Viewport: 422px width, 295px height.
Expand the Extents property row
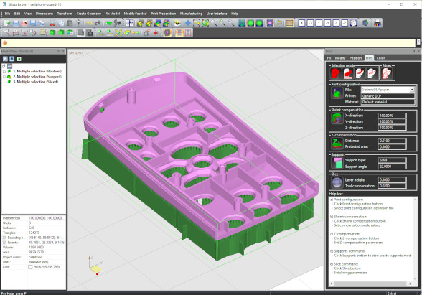click(x=4, y=243)
